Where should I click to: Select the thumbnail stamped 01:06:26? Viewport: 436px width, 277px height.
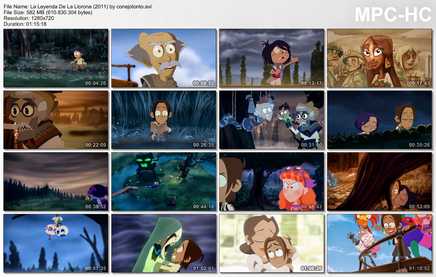[x=271, y=243]
